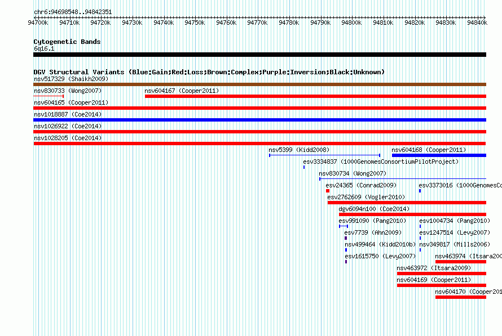Click the esv1615750 (Levy2007) label
Viewport: 502px width, 336px height.
click(380, 256)
